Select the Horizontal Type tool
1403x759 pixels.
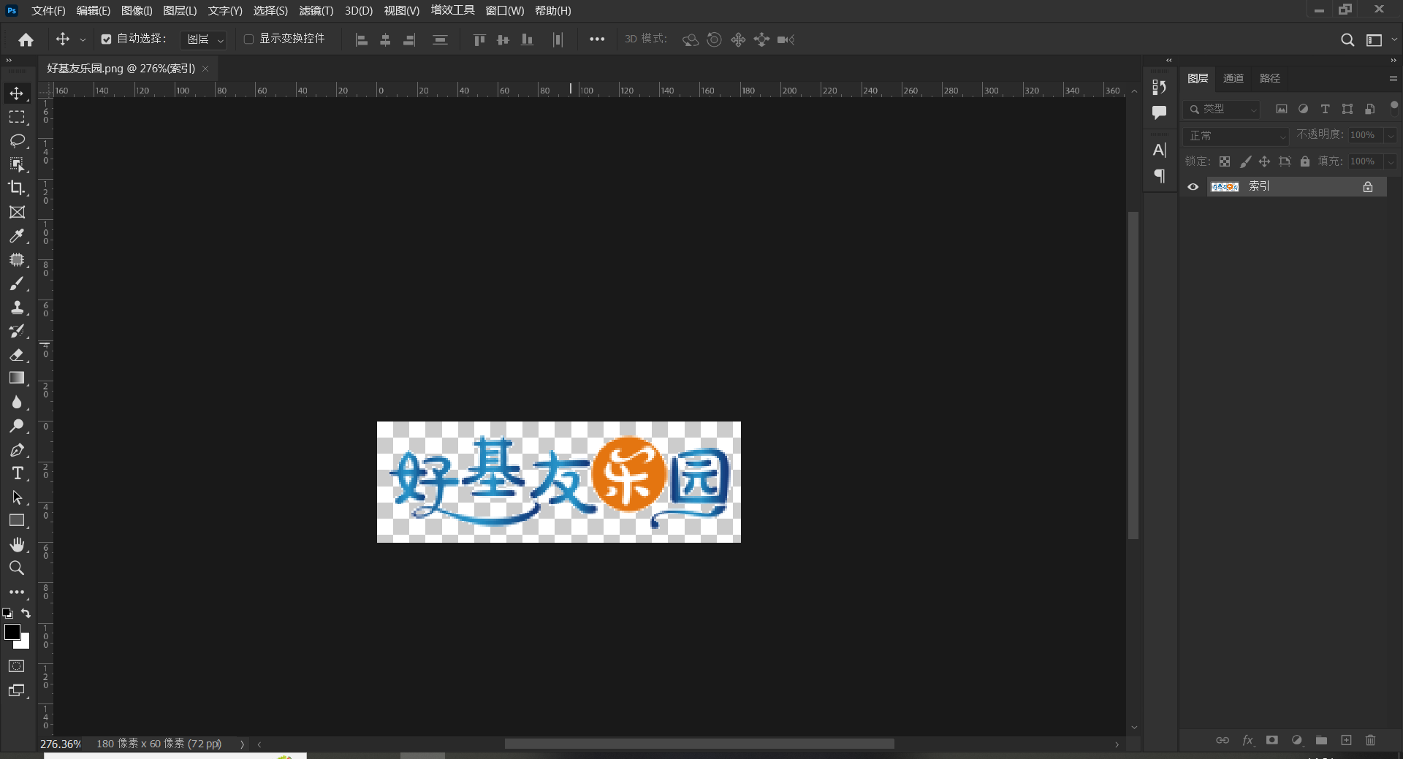tap(18, 473)
